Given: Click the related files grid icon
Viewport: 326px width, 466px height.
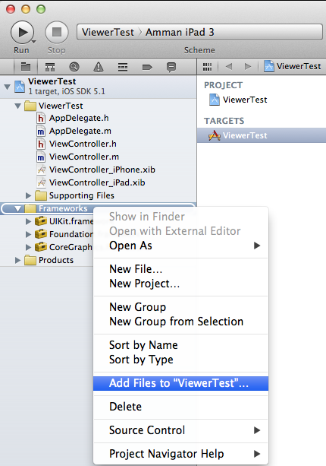Looking at the screenshot, I should tap(207, 67).
